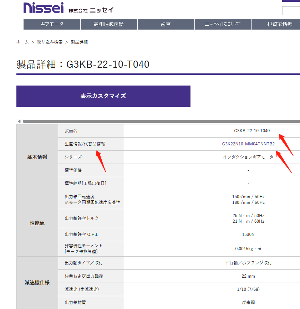Image resolution: width=300 pixels, height=309 pixels.
Task: Open the ニッセイについて navigation menu
Action: 223,24
